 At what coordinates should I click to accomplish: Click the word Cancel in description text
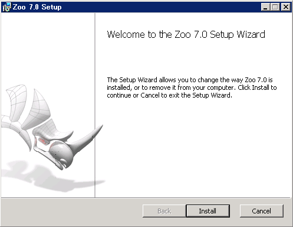tap(150, 95)
